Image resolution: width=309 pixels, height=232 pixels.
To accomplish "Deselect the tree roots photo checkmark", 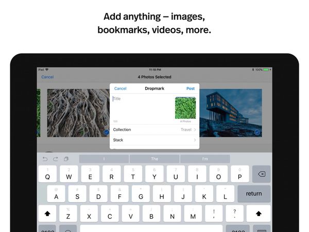I will click(x=107, y=132).
